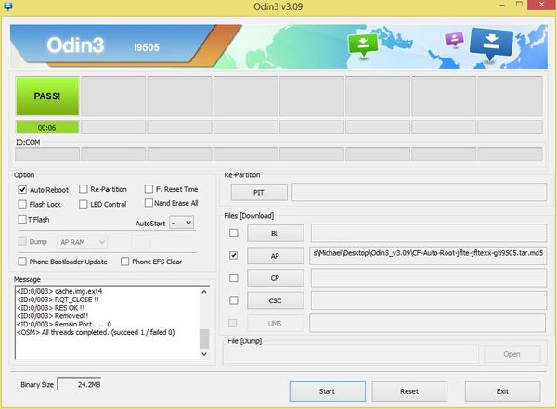Click the 'cache.img.ext4' log line
557x409 pixels.
[59, 291]
